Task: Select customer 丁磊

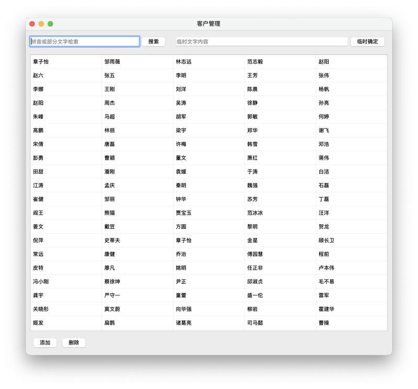Action: click(352, 199)
